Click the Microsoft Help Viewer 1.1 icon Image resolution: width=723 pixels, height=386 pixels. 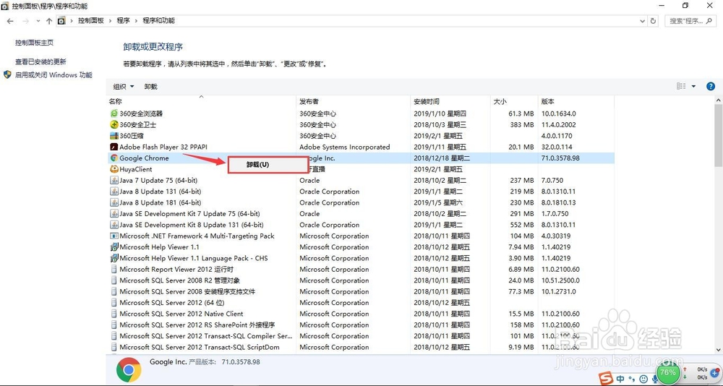click(114, 246)
